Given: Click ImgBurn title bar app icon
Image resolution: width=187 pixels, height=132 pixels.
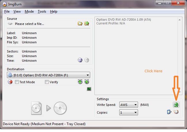Looking at the screenshot, I should [5, 4].
